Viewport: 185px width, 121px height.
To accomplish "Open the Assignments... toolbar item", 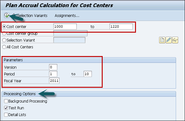I will 67,16.
